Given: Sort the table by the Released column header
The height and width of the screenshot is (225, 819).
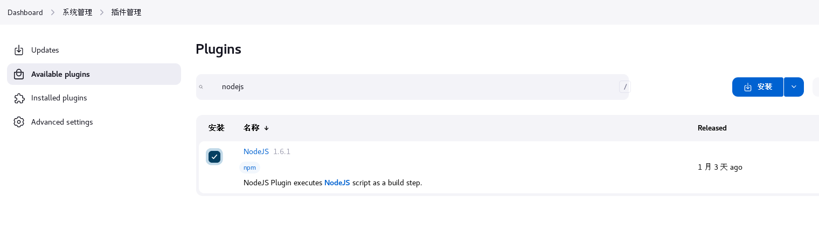Looking at the screenshot, I should (712, 128).
